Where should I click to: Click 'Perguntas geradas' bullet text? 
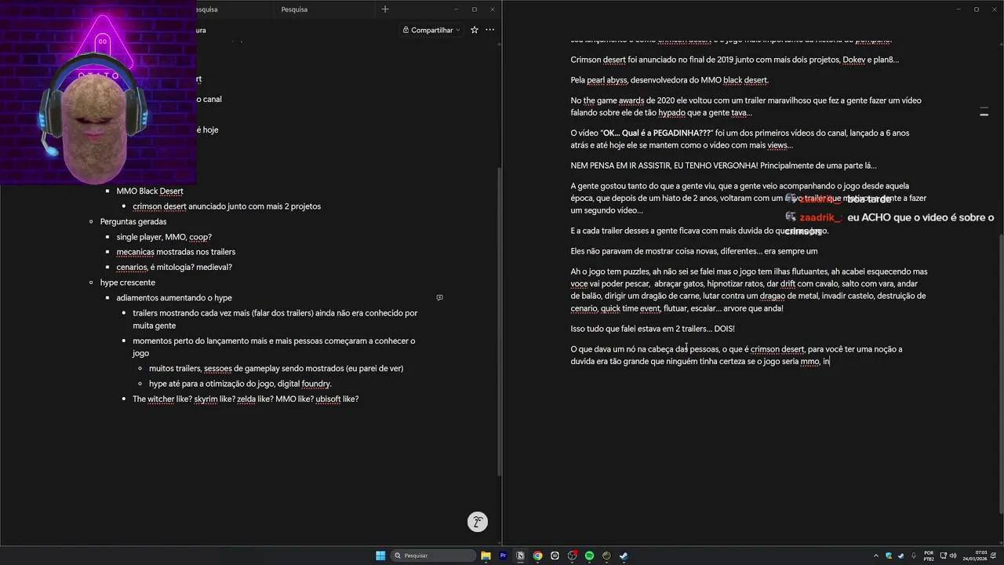[x=133, y=222]
